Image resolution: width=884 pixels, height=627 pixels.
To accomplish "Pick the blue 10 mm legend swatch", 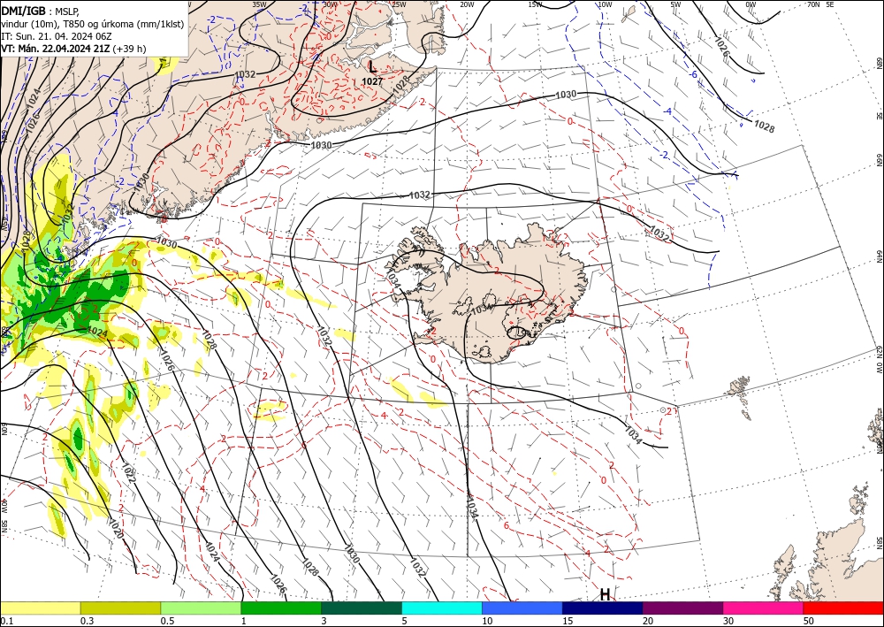I will coord(522,608).
